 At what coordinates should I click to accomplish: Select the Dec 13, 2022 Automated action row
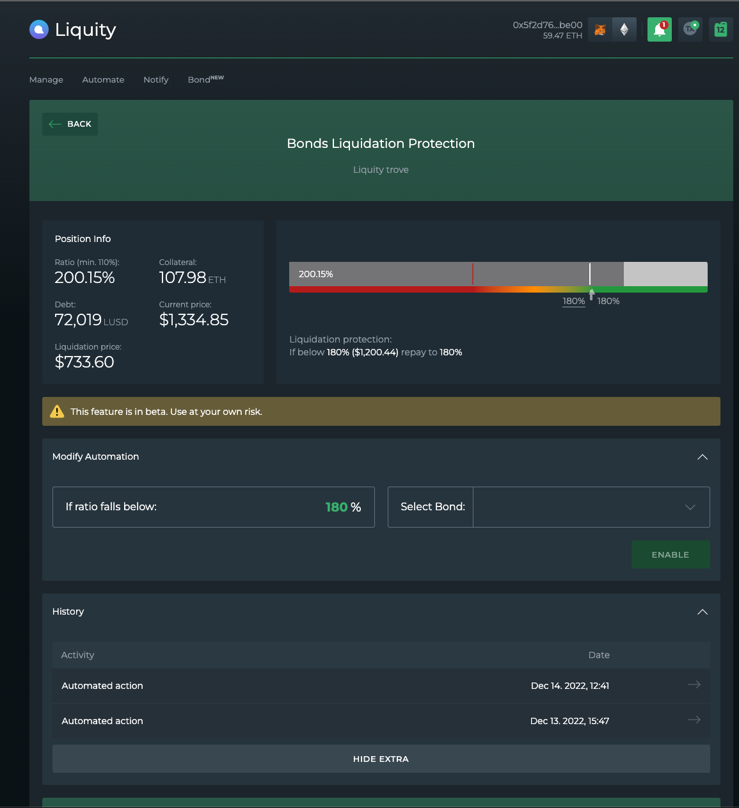tap(381, 721)
